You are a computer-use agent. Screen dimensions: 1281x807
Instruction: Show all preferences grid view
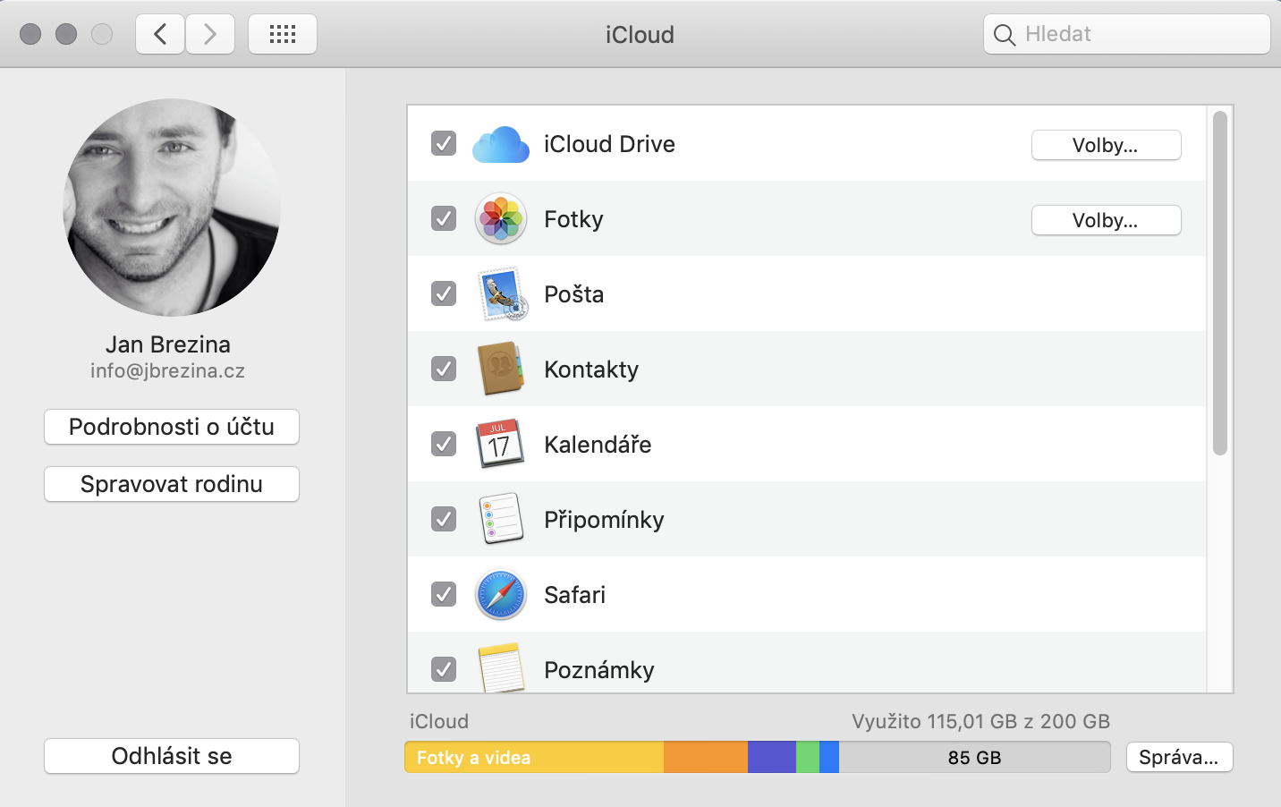(x=283, y=34)
